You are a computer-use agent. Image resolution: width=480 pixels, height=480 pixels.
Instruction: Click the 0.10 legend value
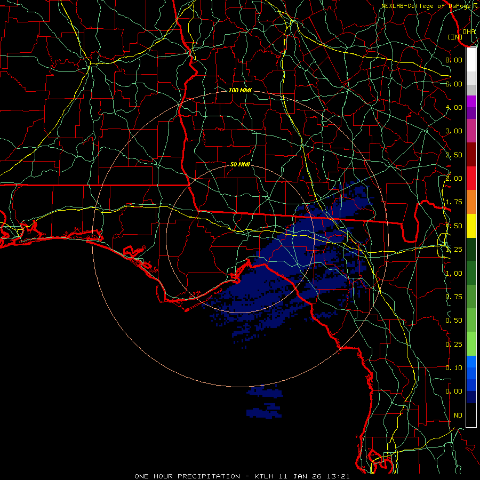(x=454, y=368)
